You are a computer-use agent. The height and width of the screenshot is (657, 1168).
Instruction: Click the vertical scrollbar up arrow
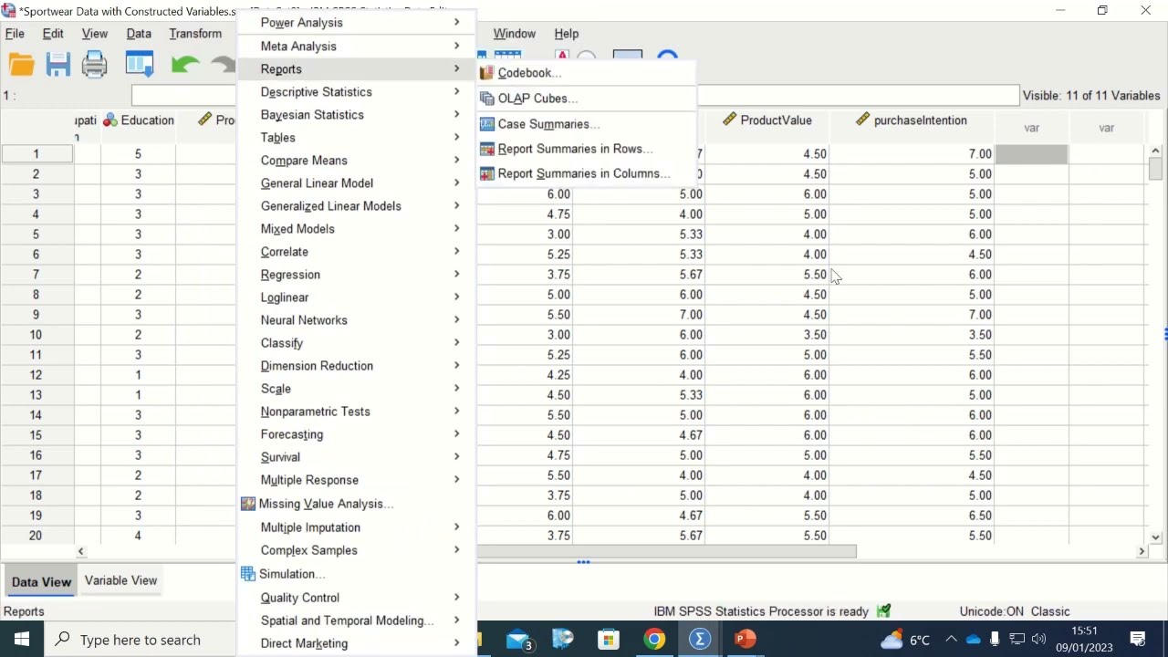1155,151
